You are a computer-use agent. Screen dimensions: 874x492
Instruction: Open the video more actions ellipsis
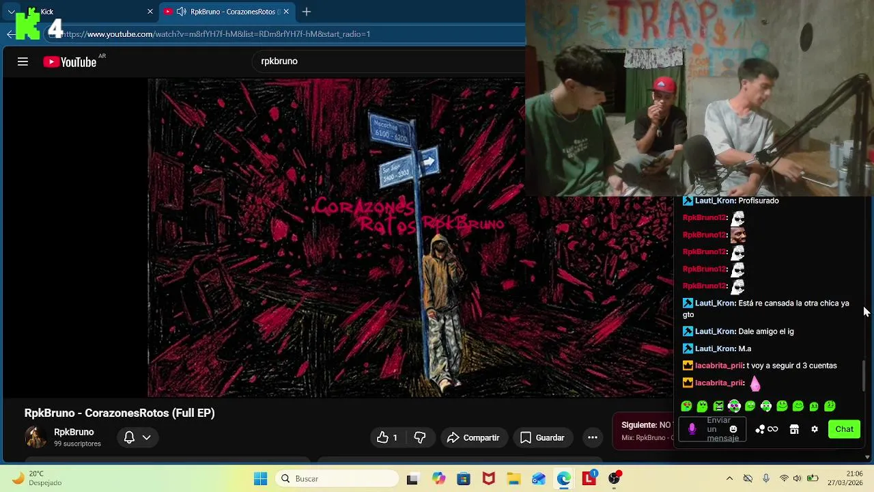click(593, 437)
